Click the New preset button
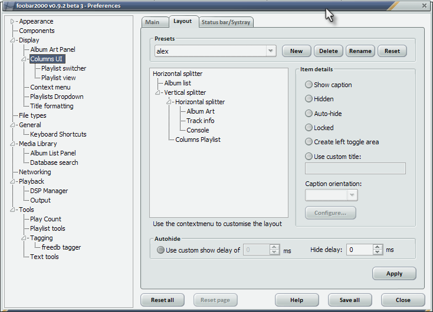 point(296,51)
